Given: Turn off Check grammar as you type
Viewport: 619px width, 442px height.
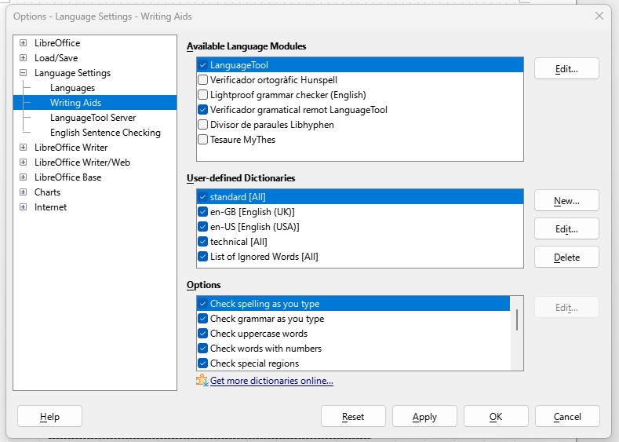Looking at the screenshot, I should [203, 319].
